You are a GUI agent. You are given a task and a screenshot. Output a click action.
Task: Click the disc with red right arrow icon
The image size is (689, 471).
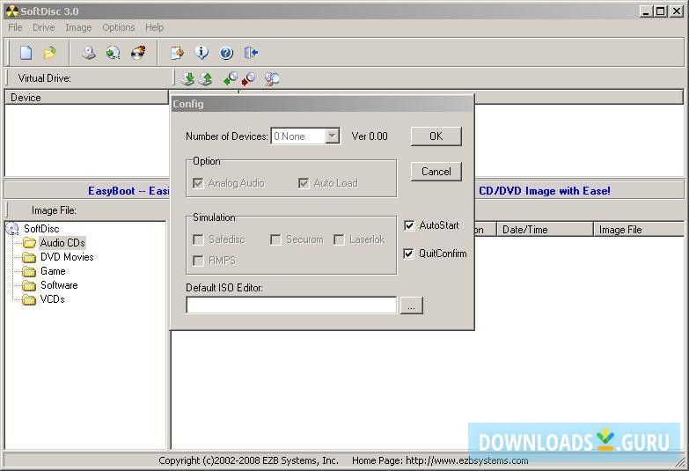point(248,78)
